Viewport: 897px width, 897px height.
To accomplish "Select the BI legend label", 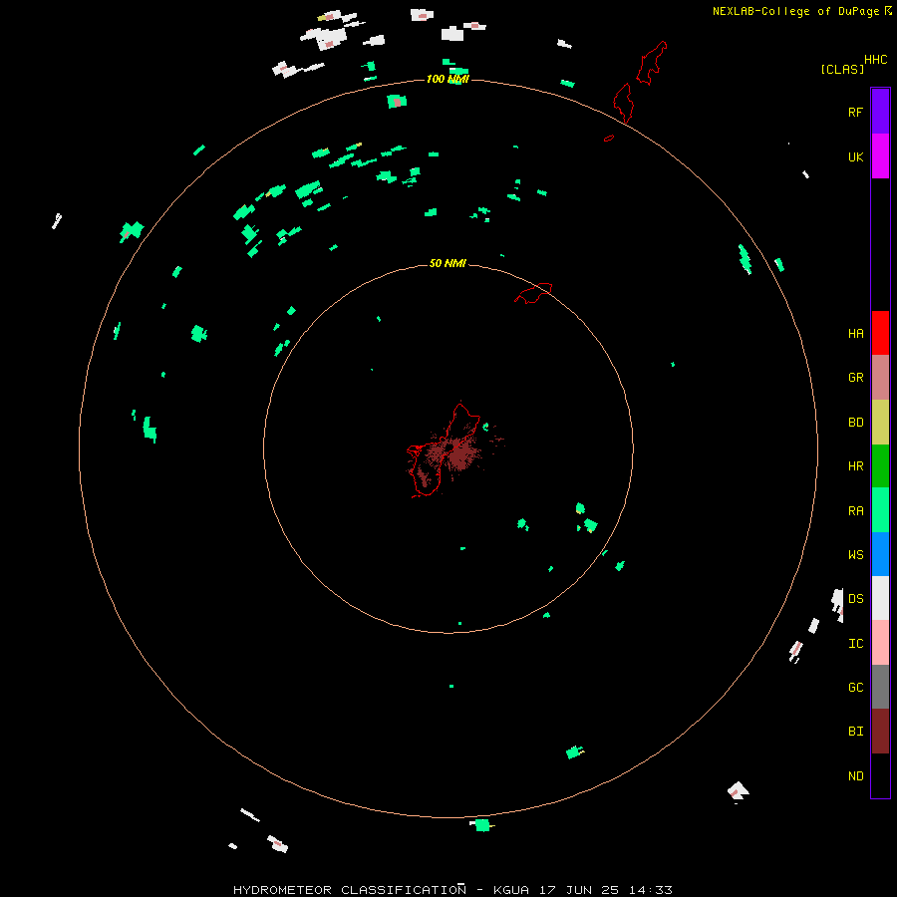I will (x=855, y=732).
